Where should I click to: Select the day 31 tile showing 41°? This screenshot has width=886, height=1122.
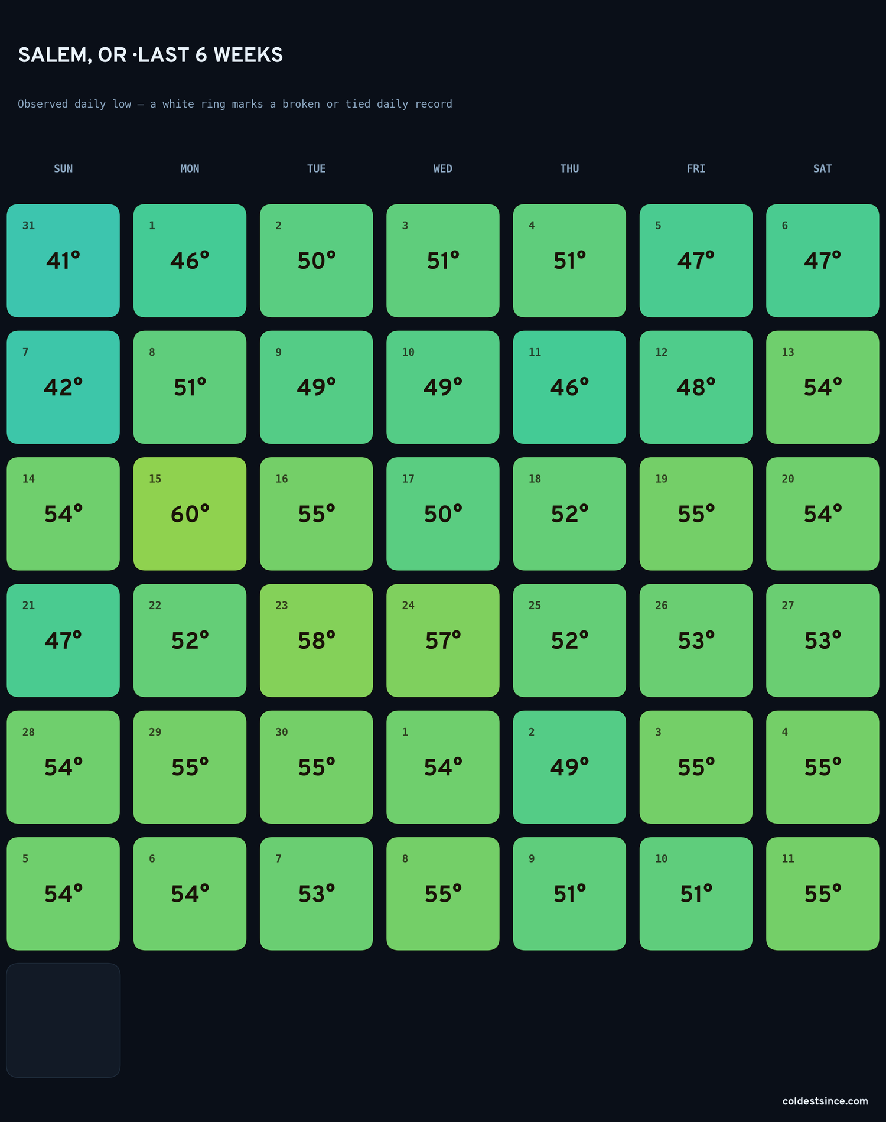coord(63,261)
